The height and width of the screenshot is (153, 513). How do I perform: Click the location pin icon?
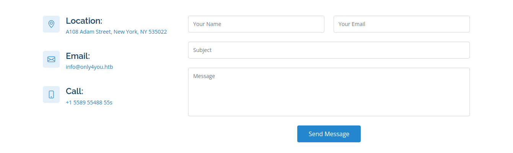[51, 24]
